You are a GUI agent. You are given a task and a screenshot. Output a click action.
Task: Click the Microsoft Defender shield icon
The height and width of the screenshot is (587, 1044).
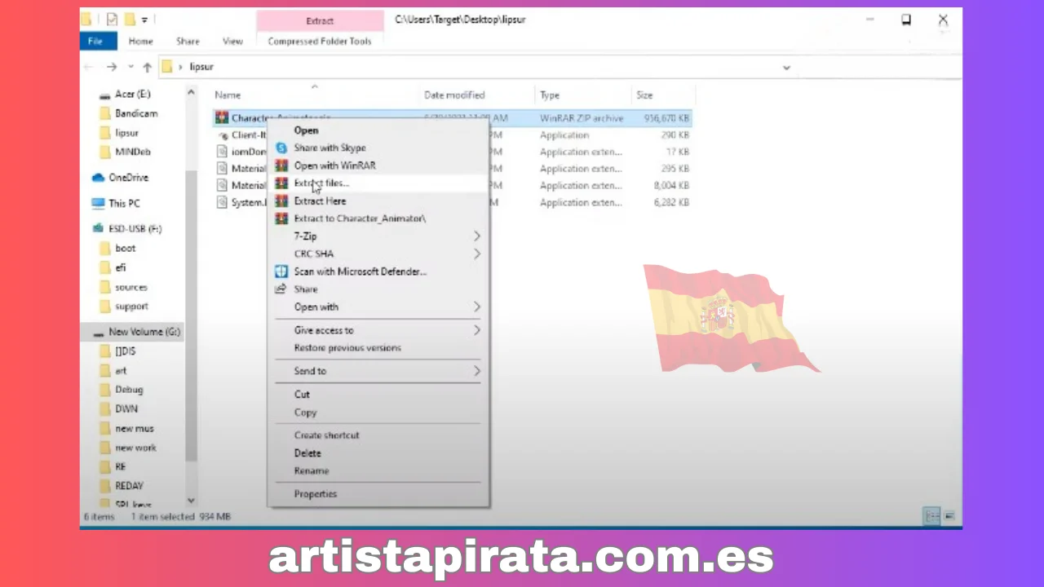click(281, 271)
